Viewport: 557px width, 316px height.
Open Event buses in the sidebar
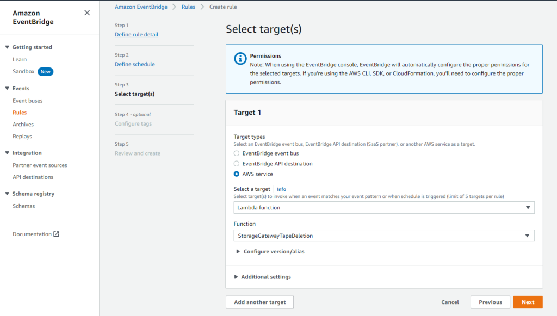(x=28, y=101)
